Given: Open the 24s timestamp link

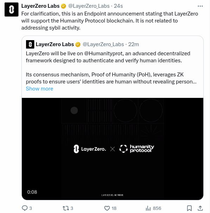Looking at the screenshot, I should (x=118, y=6).
